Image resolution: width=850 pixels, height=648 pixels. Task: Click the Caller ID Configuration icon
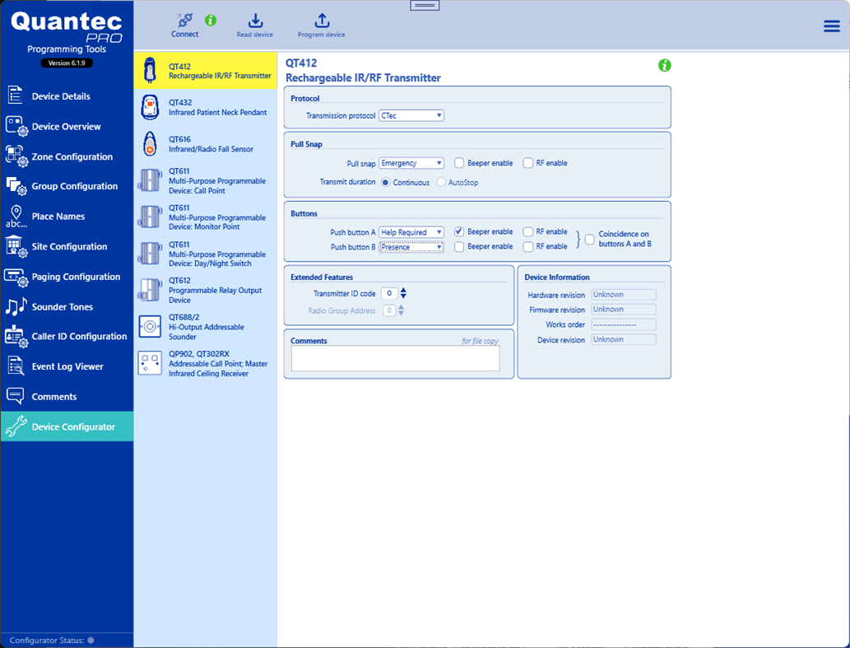pyautogui.click(x=16, y=336)
